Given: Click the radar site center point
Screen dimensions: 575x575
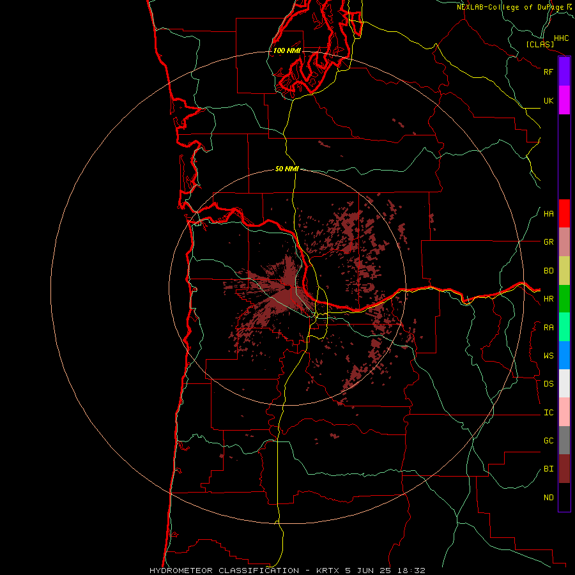Looking at the screenshot, I should point(288,288).
